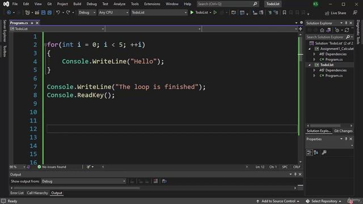Image resolution: width=363 pixels, height=204 pixels.
Task: Open Show output from Debug dropdown
Action: click(83, 181)
